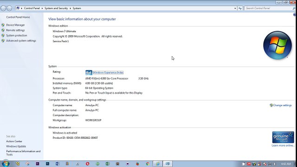297x167 pixels.
Task: Click the WORKGROUP value
Action: [93, 120]
